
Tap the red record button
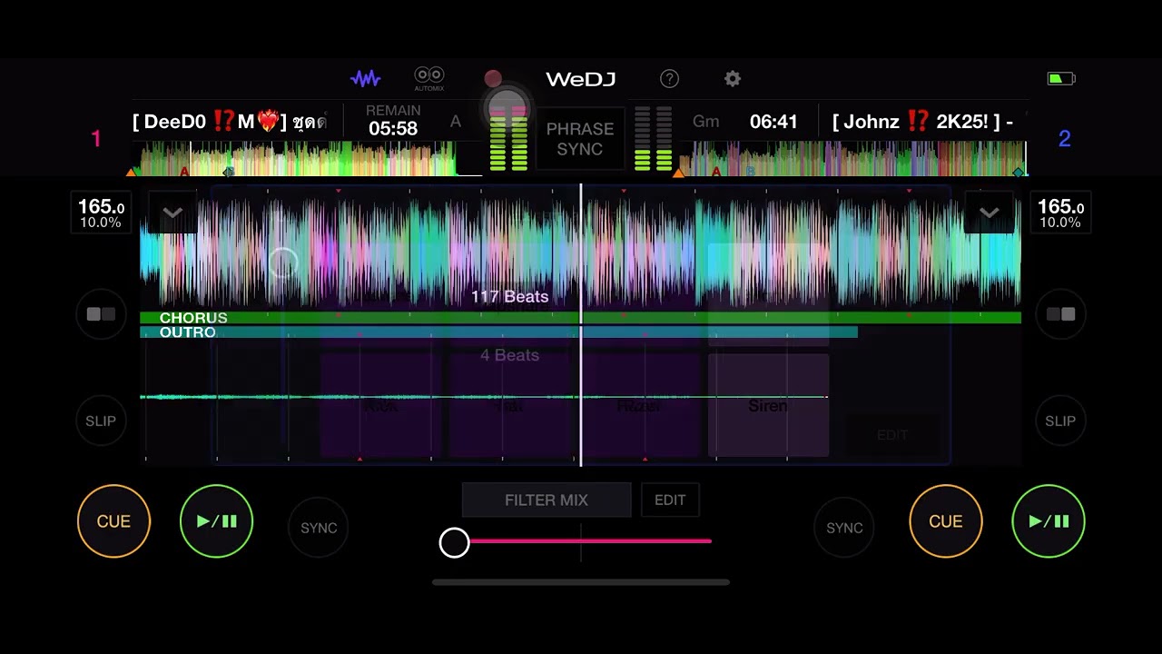pos(493,79)
